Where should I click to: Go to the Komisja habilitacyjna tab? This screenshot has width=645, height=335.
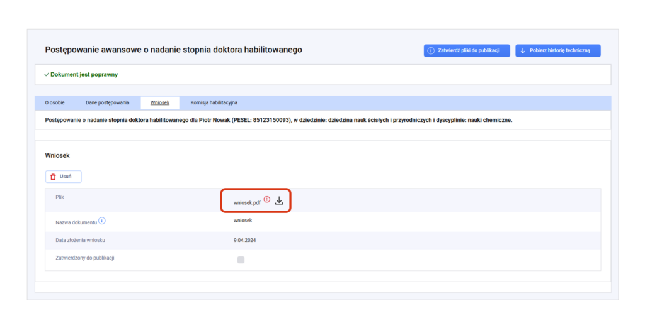[214, 102]
